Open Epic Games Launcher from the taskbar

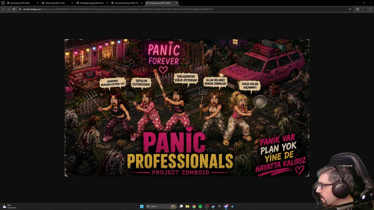coord(219,206)
